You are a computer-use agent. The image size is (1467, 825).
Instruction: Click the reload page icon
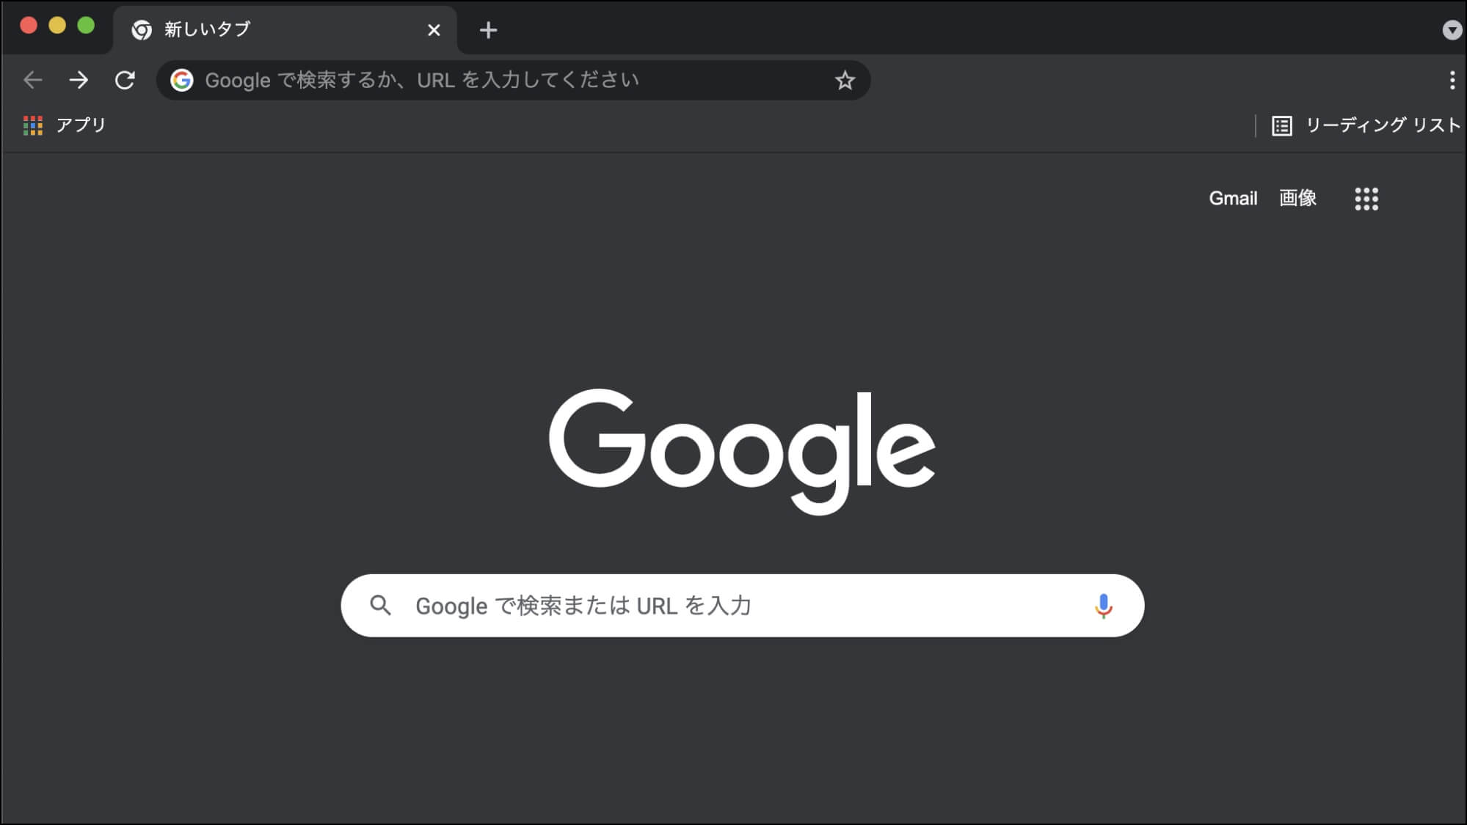tap(125, 81)
